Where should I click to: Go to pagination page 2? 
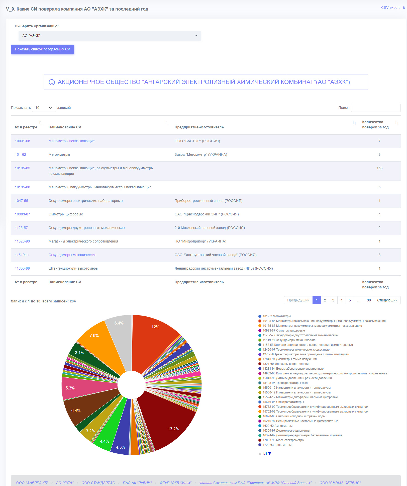click(325, 300)
